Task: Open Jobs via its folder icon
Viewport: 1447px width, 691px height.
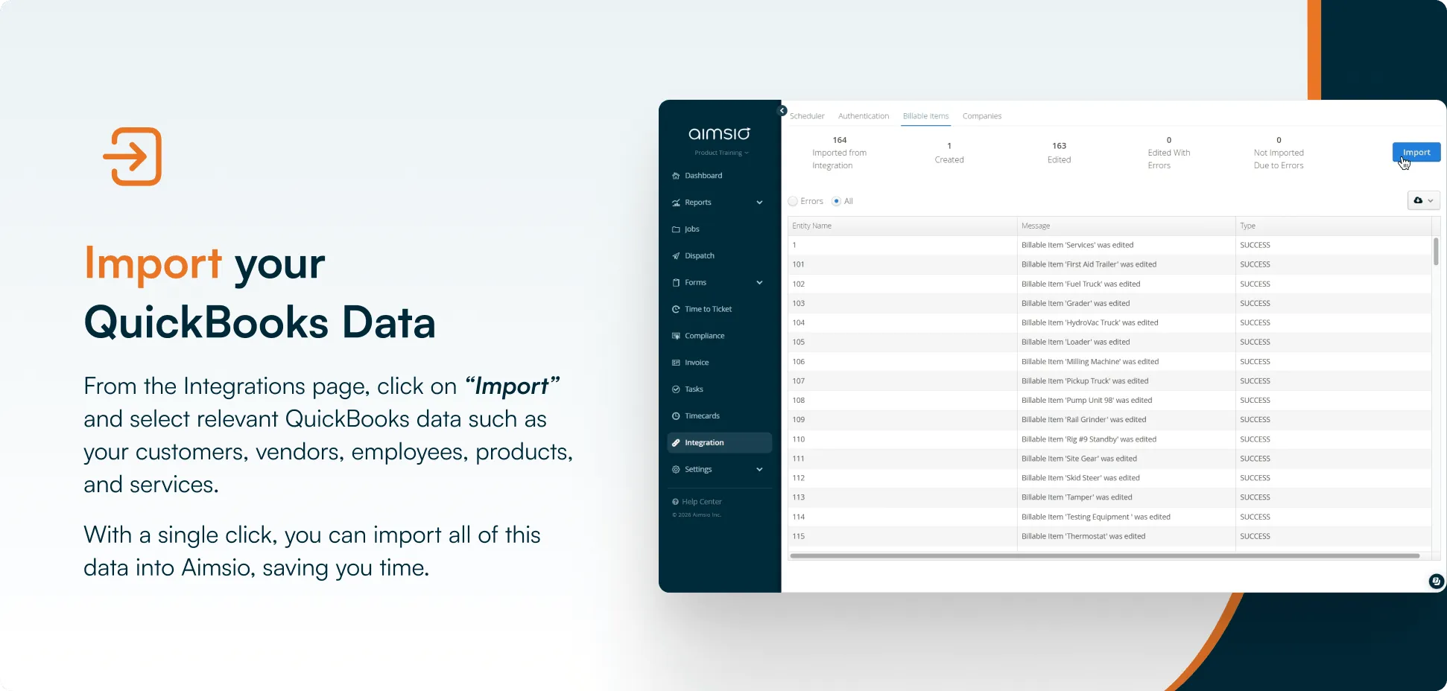Action: [x=676, y=229]
